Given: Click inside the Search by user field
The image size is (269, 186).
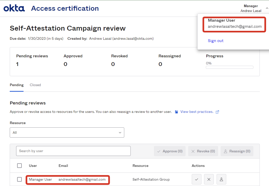Looking at the screenshot, I should click(73, 151).
